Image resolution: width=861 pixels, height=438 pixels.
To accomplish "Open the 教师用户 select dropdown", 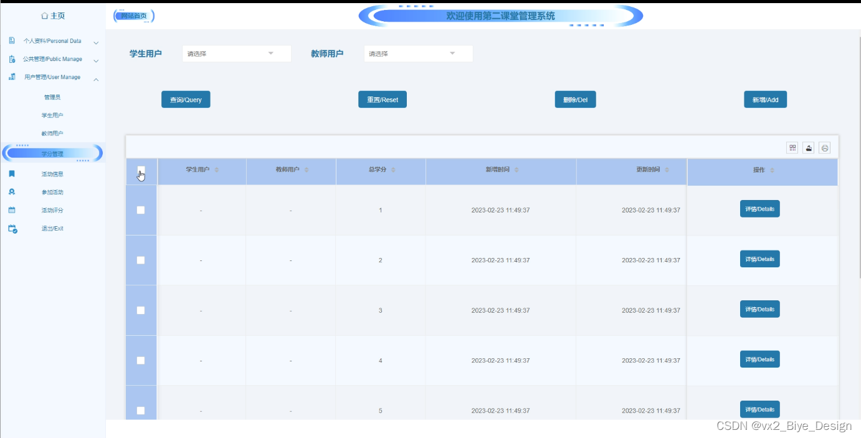I will pos(418,54).
